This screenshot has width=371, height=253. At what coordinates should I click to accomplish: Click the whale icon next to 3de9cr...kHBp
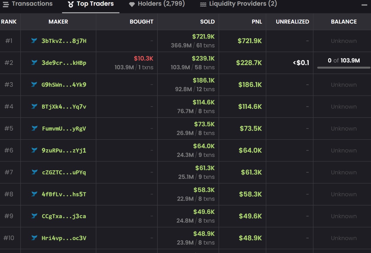point(34,63)
